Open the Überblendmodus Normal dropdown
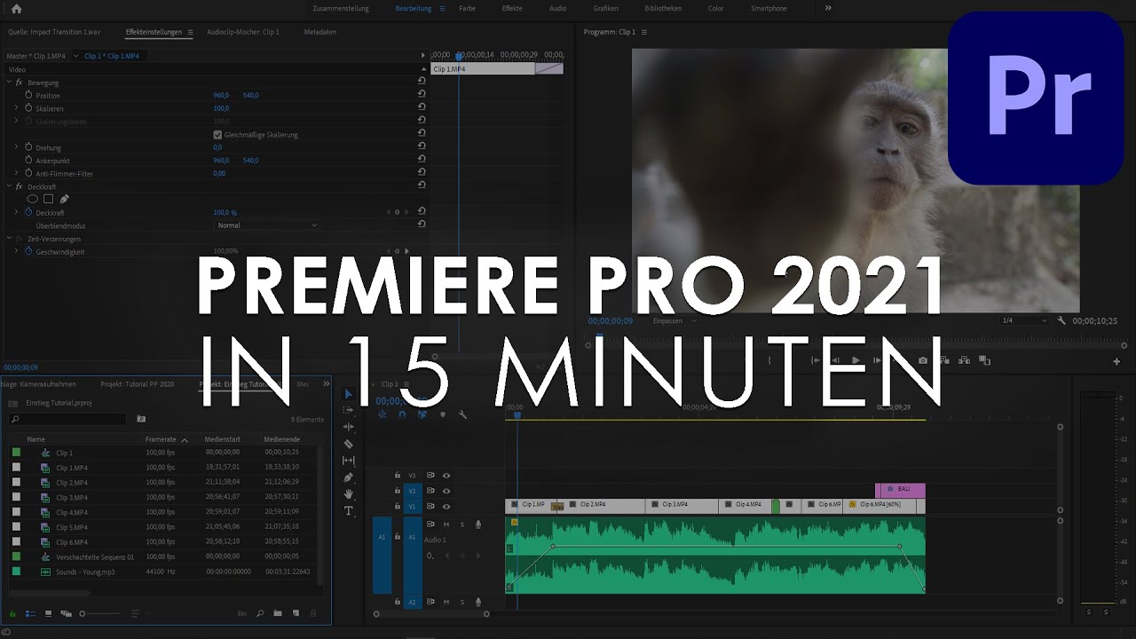Viewport: 1136px width, 639px height. 266,225
